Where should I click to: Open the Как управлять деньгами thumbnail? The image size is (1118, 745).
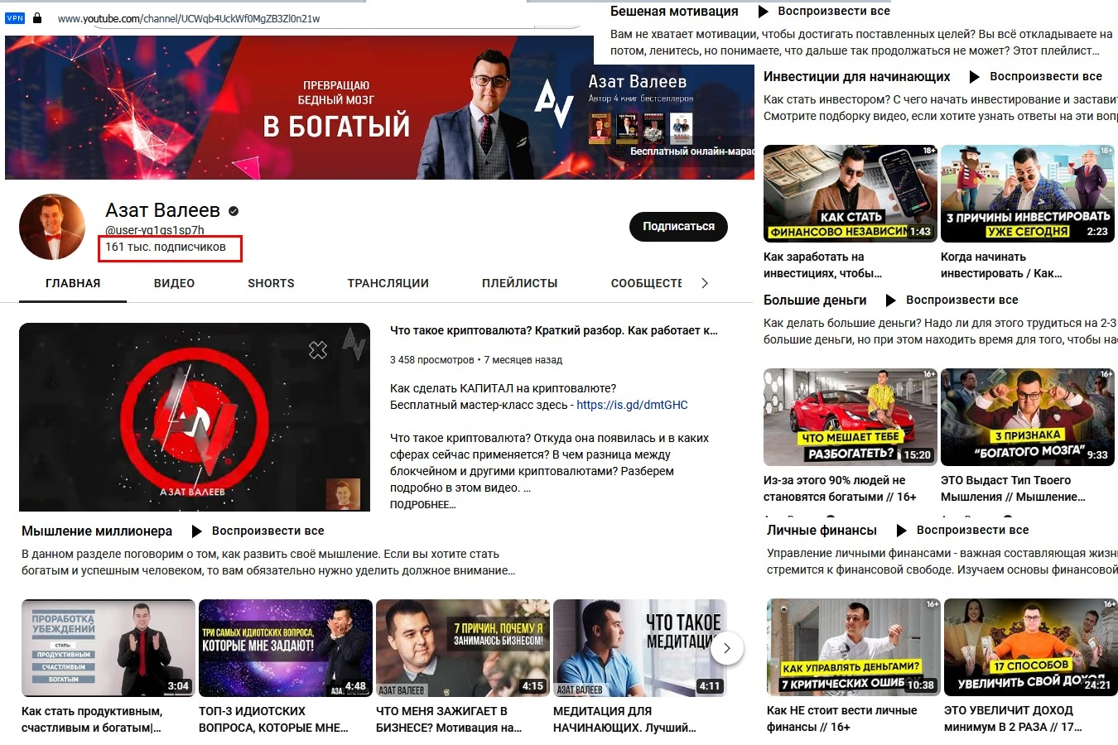(x=854, y=647)
